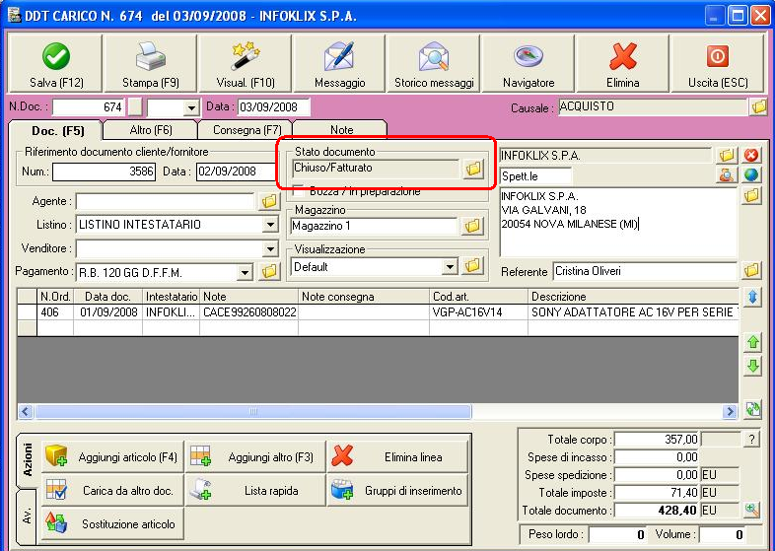The image size is (775, 551).
Task: Click the Salva (F12) green checkmark button
Action: tap(56, 63)
